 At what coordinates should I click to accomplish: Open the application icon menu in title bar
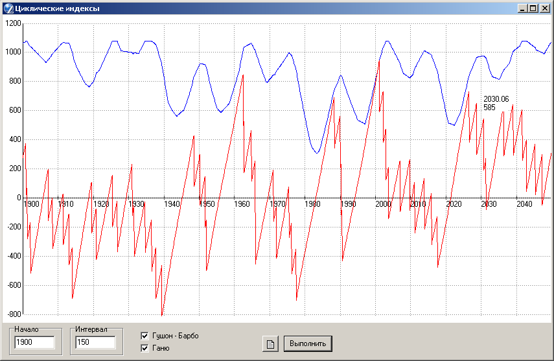[x=8, y=8]
